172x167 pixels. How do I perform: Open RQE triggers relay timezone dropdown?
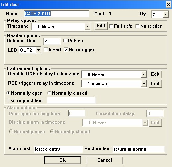click(144, 84)
